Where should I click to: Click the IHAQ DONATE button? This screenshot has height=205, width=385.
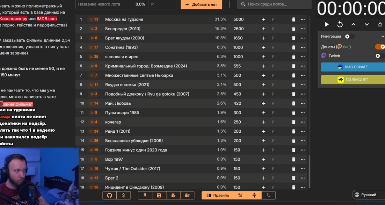coord(353,67)
